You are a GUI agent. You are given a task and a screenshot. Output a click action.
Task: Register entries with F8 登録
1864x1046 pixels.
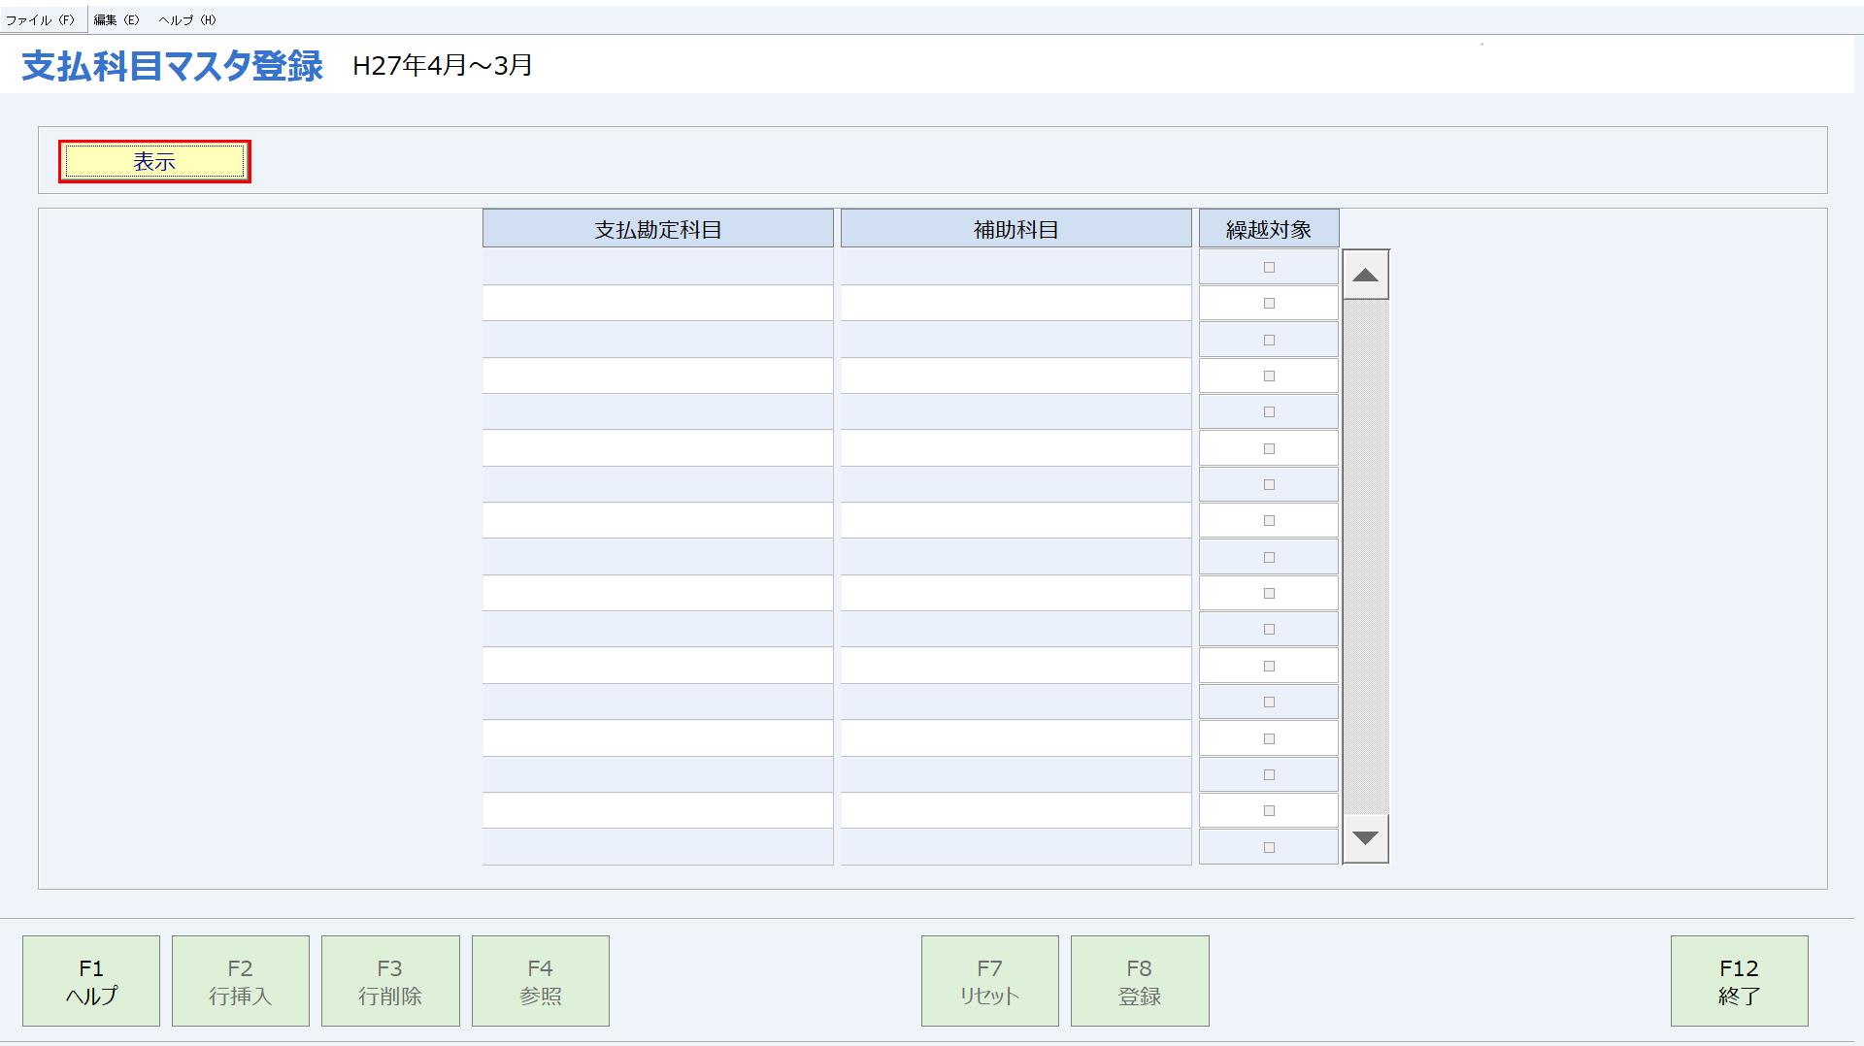point(1139,980)
